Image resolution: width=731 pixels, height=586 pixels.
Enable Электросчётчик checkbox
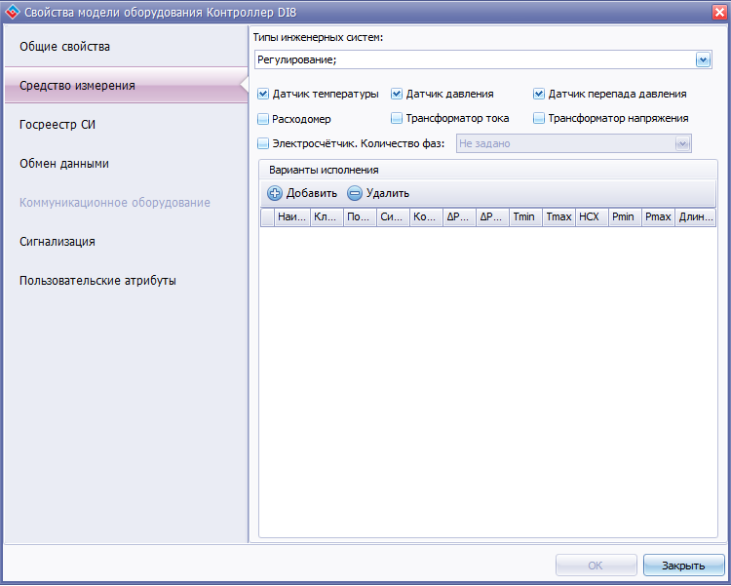tap(263, 143)
